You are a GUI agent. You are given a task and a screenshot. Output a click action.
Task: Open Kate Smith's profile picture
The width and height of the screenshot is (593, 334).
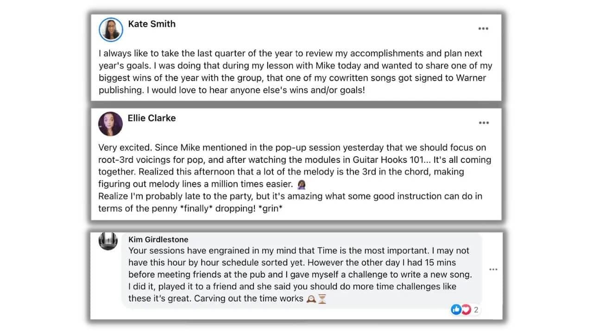click(x=111, y=30)
